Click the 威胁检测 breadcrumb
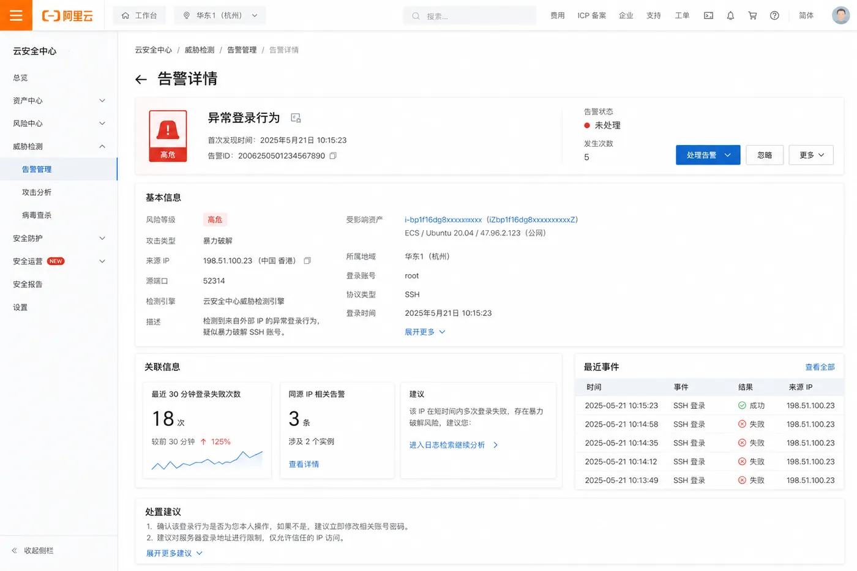This screenshot has width=857, height=571. [200, 50]
